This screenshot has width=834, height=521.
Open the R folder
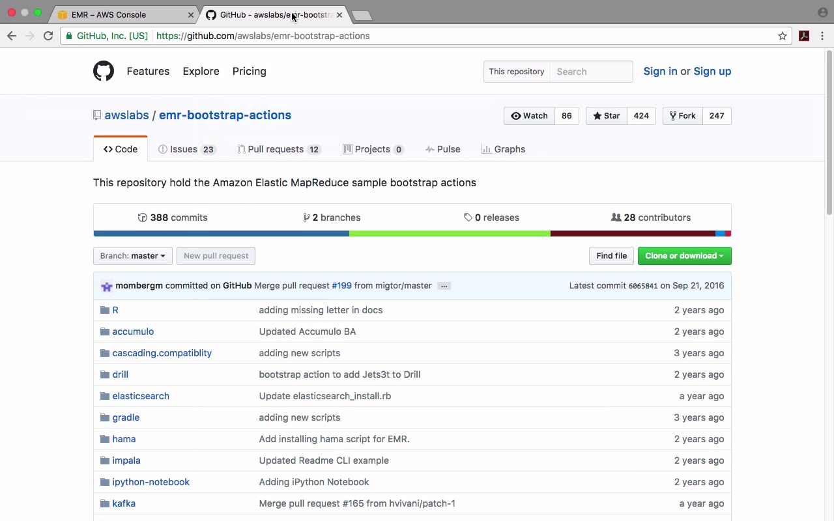pyautogui.click(x=115, y=310)
